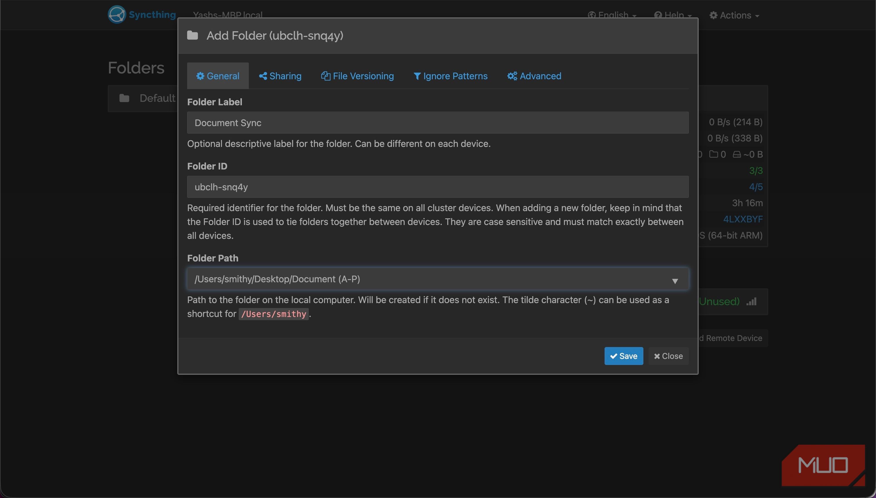Click the 0 B/s (214 B) download rate

click(x=736, y=122)
